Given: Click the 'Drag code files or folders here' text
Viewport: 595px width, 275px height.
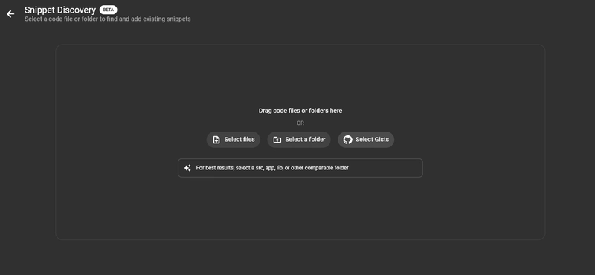Looking at the screenshot, I should [300, 111].
